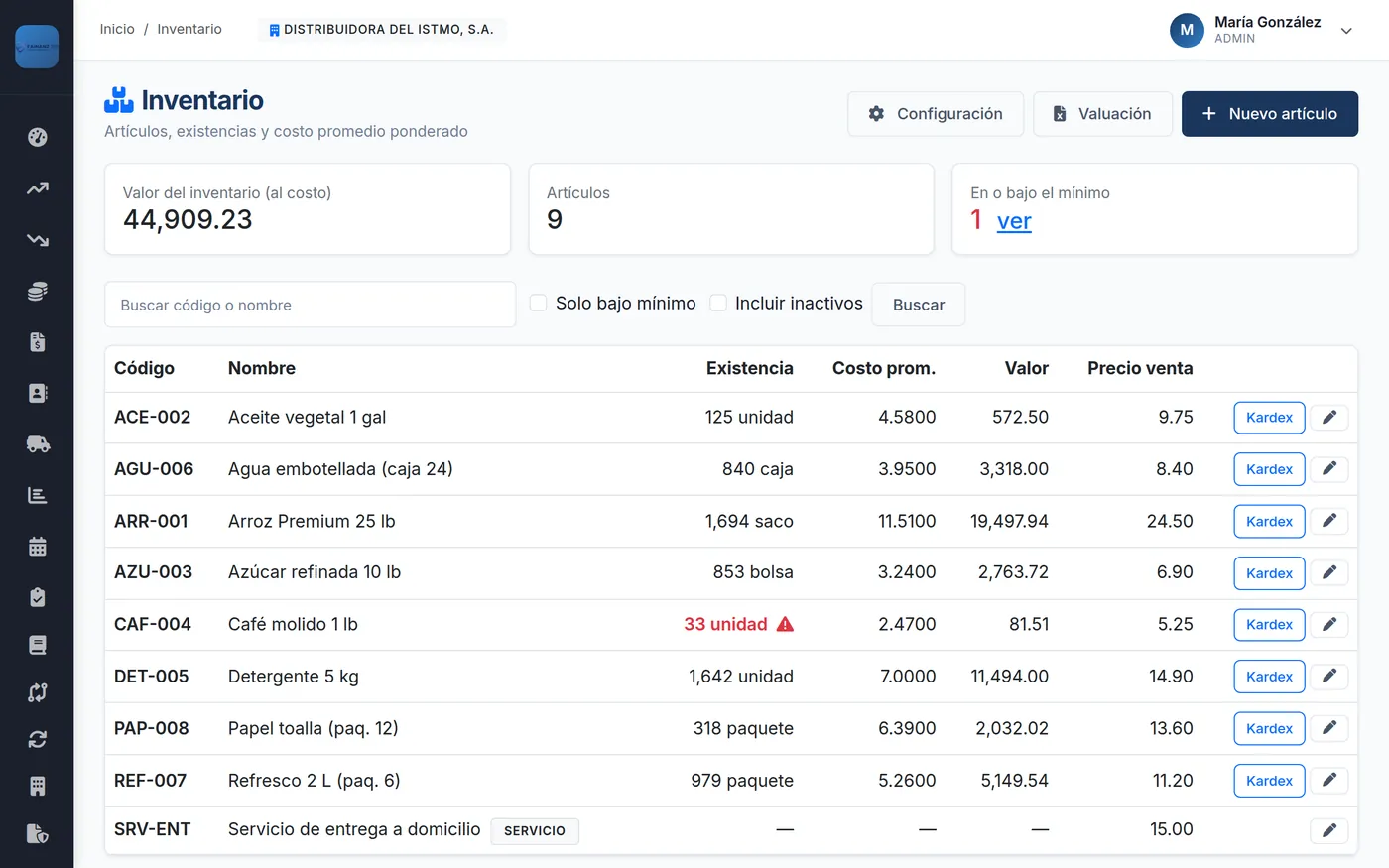Open Kardex for AGU-006 Agua embotellada
The width and height of the screenshot is (1389, 868).
click(x=1269, y=469)
